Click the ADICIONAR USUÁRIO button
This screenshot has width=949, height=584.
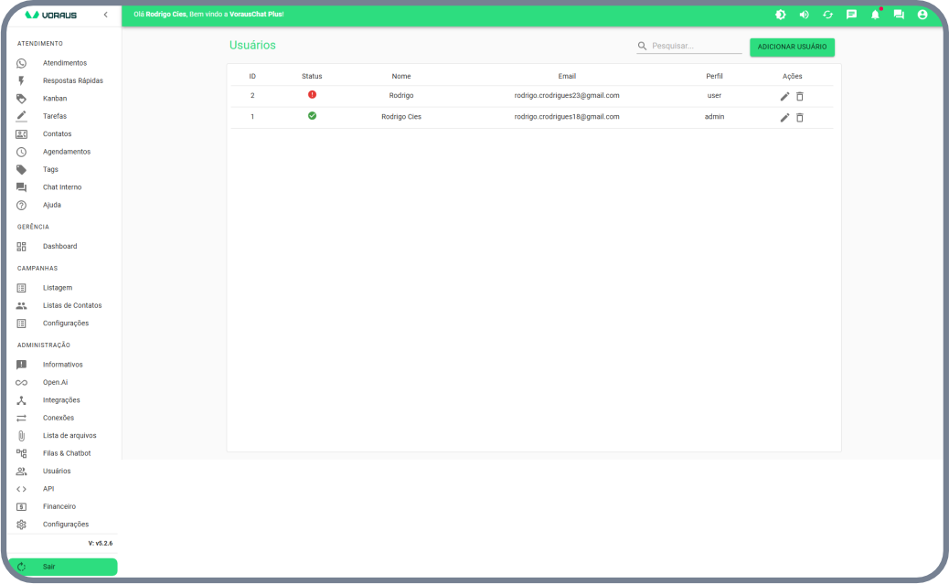[x=792, y=47]
